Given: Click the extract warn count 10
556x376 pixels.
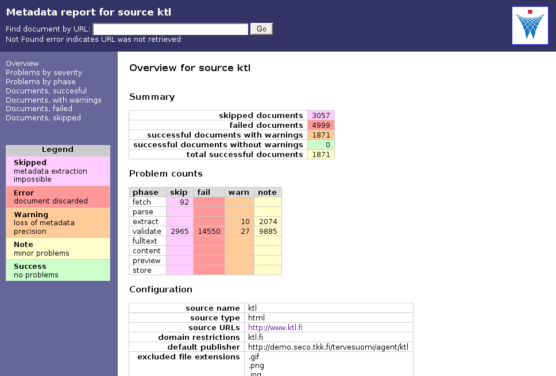Looking at the screenshot, I should point(240,221).
